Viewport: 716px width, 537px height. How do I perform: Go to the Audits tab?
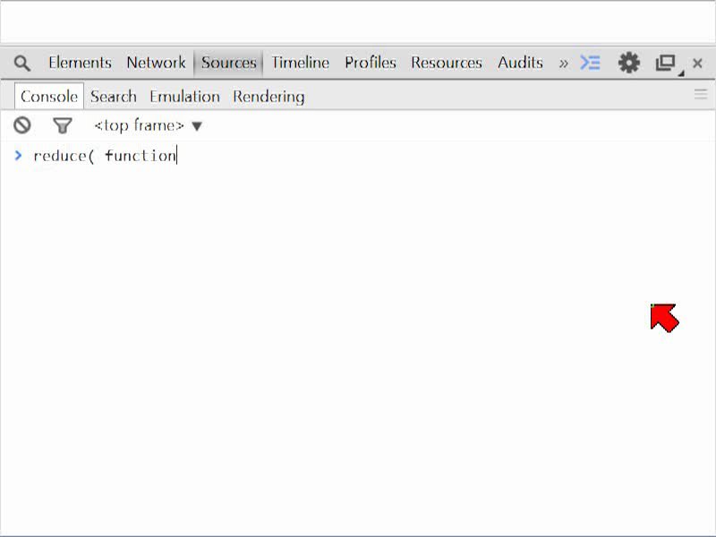(520, 63)
